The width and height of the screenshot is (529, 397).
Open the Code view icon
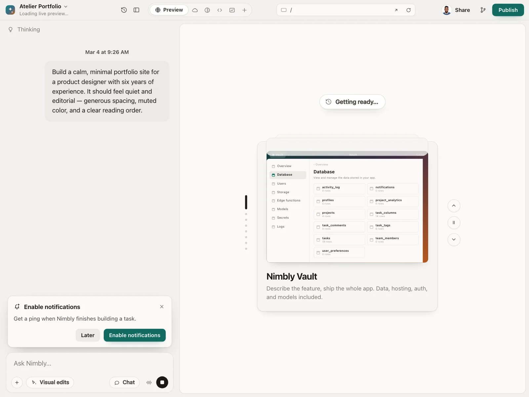click(x=220, y=10)
